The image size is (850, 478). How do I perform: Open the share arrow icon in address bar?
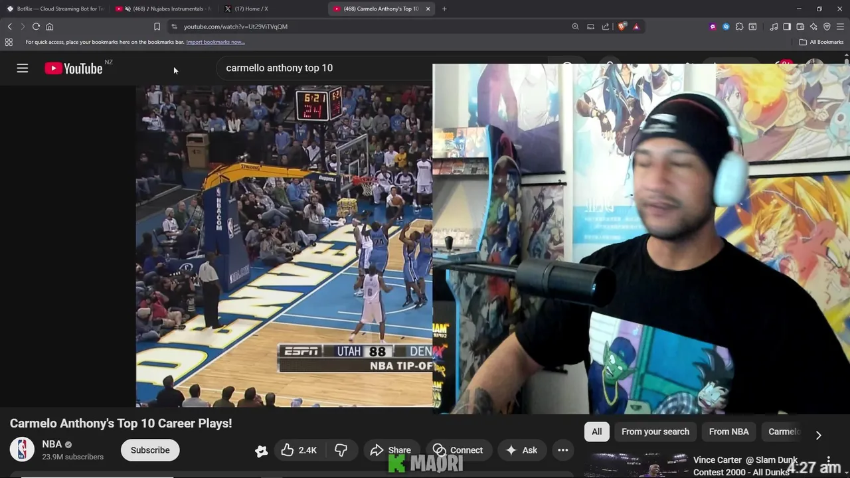(x=606, y=27)
